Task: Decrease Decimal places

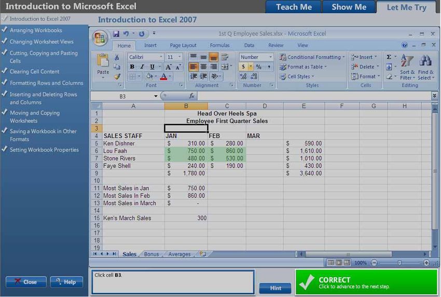Action: pyautogui.click(x=254, y=76)
